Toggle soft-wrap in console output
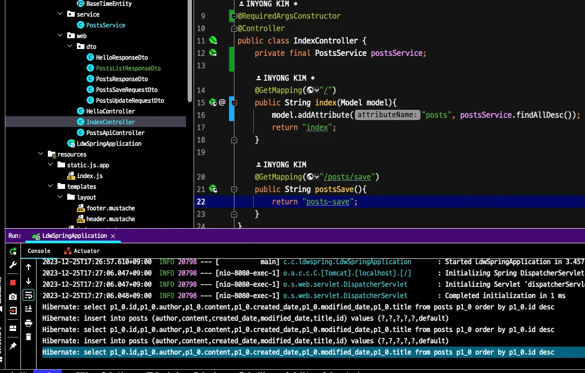Viewport: 585px width, 373px height. [x=28, y=295]
